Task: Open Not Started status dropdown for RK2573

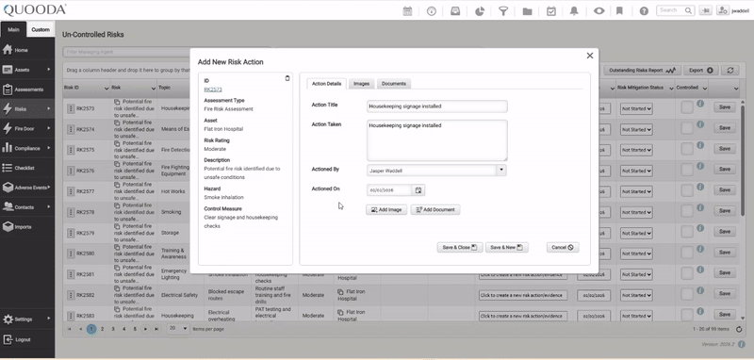Action: click(636, 108)
